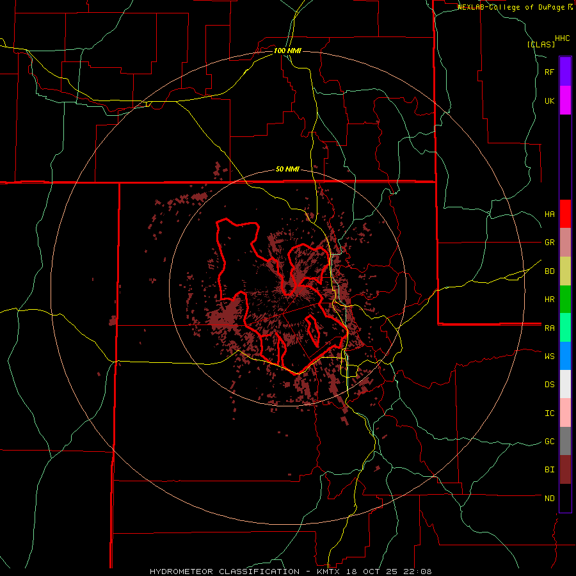Select the 'RA' legend label
The width and height of the screenshot is (576, 576).
tap(549, 328)
